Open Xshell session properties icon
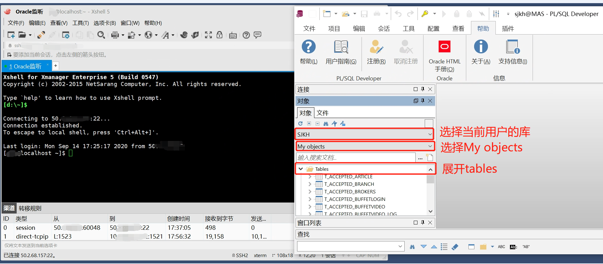 [x=65, y=35]
